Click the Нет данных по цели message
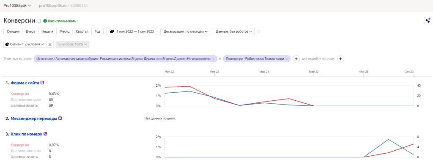Image resolution: width=433 pixels, height=160 pixels. pos(160,119)
